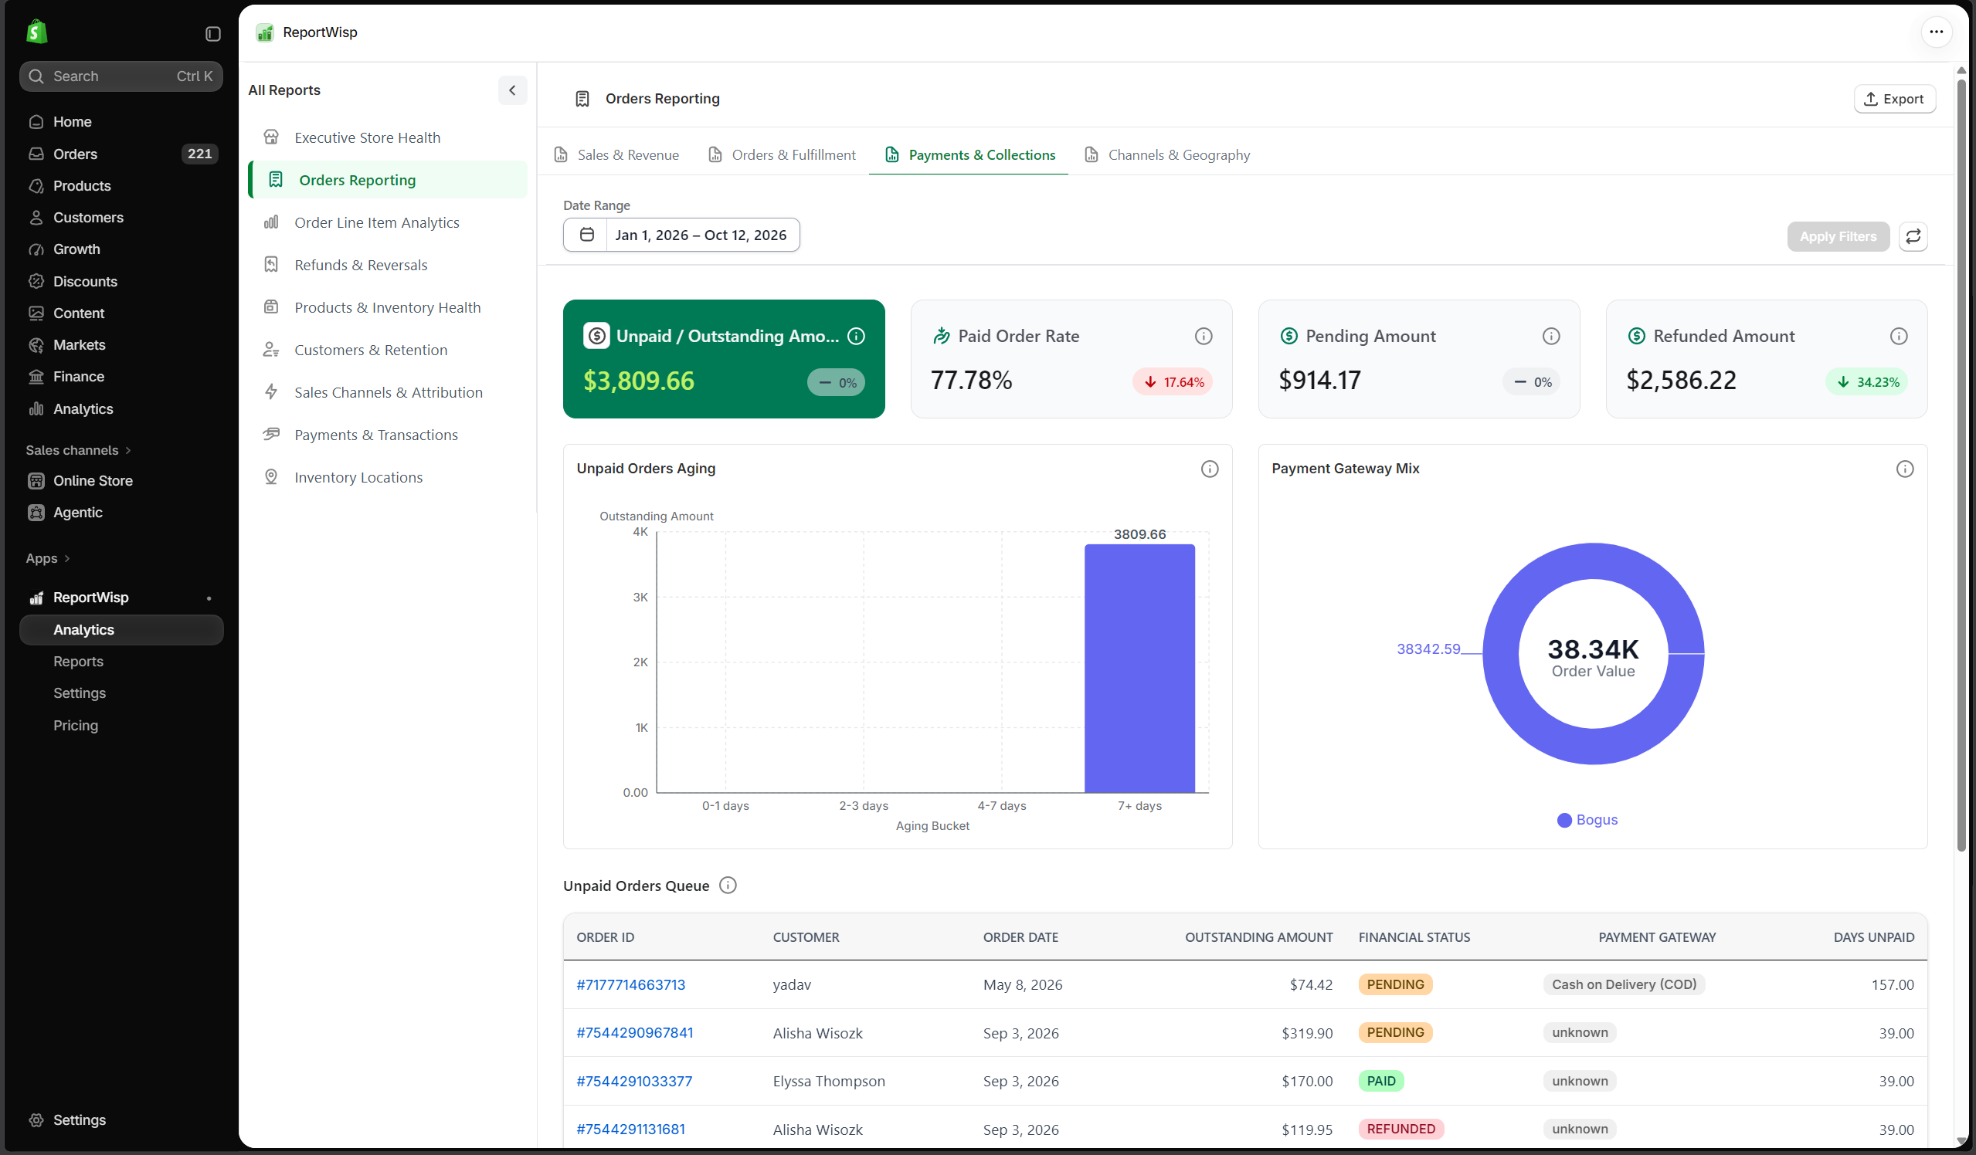Open order #7544291033377 link
Screen dimensions: 1976x1155
coord(634,1082)
